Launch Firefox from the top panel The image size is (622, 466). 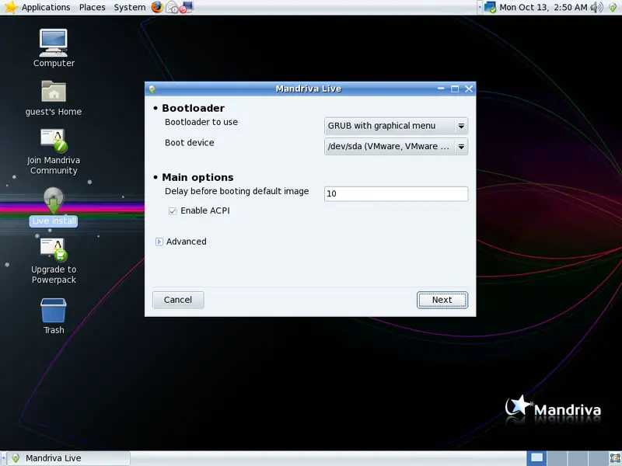pyautogui.click(x=157, y=7)
